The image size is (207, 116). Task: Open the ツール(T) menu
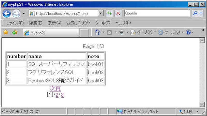pyautogui.click(x=102, y=23)
